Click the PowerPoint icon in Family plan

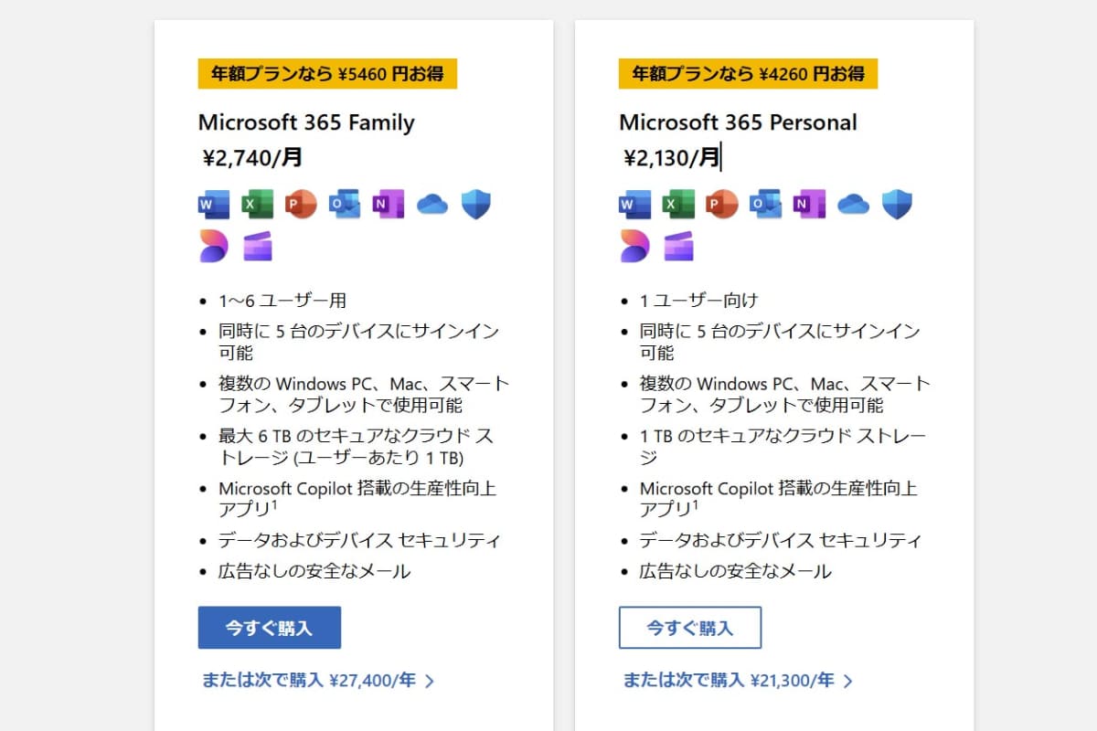coord(301,205)
